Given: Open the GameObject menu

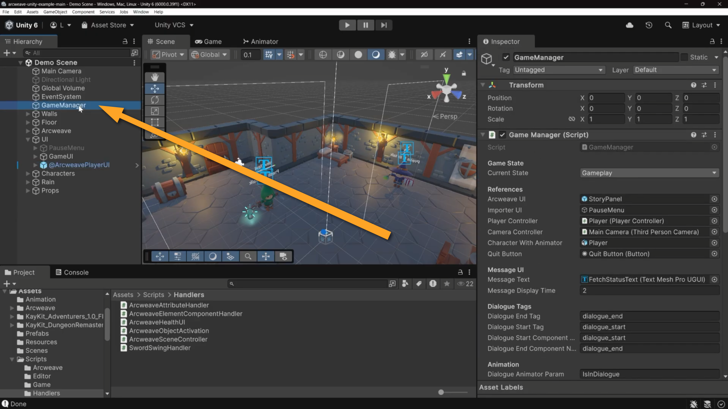Looking at the screenshot, I should pos(55,12).
